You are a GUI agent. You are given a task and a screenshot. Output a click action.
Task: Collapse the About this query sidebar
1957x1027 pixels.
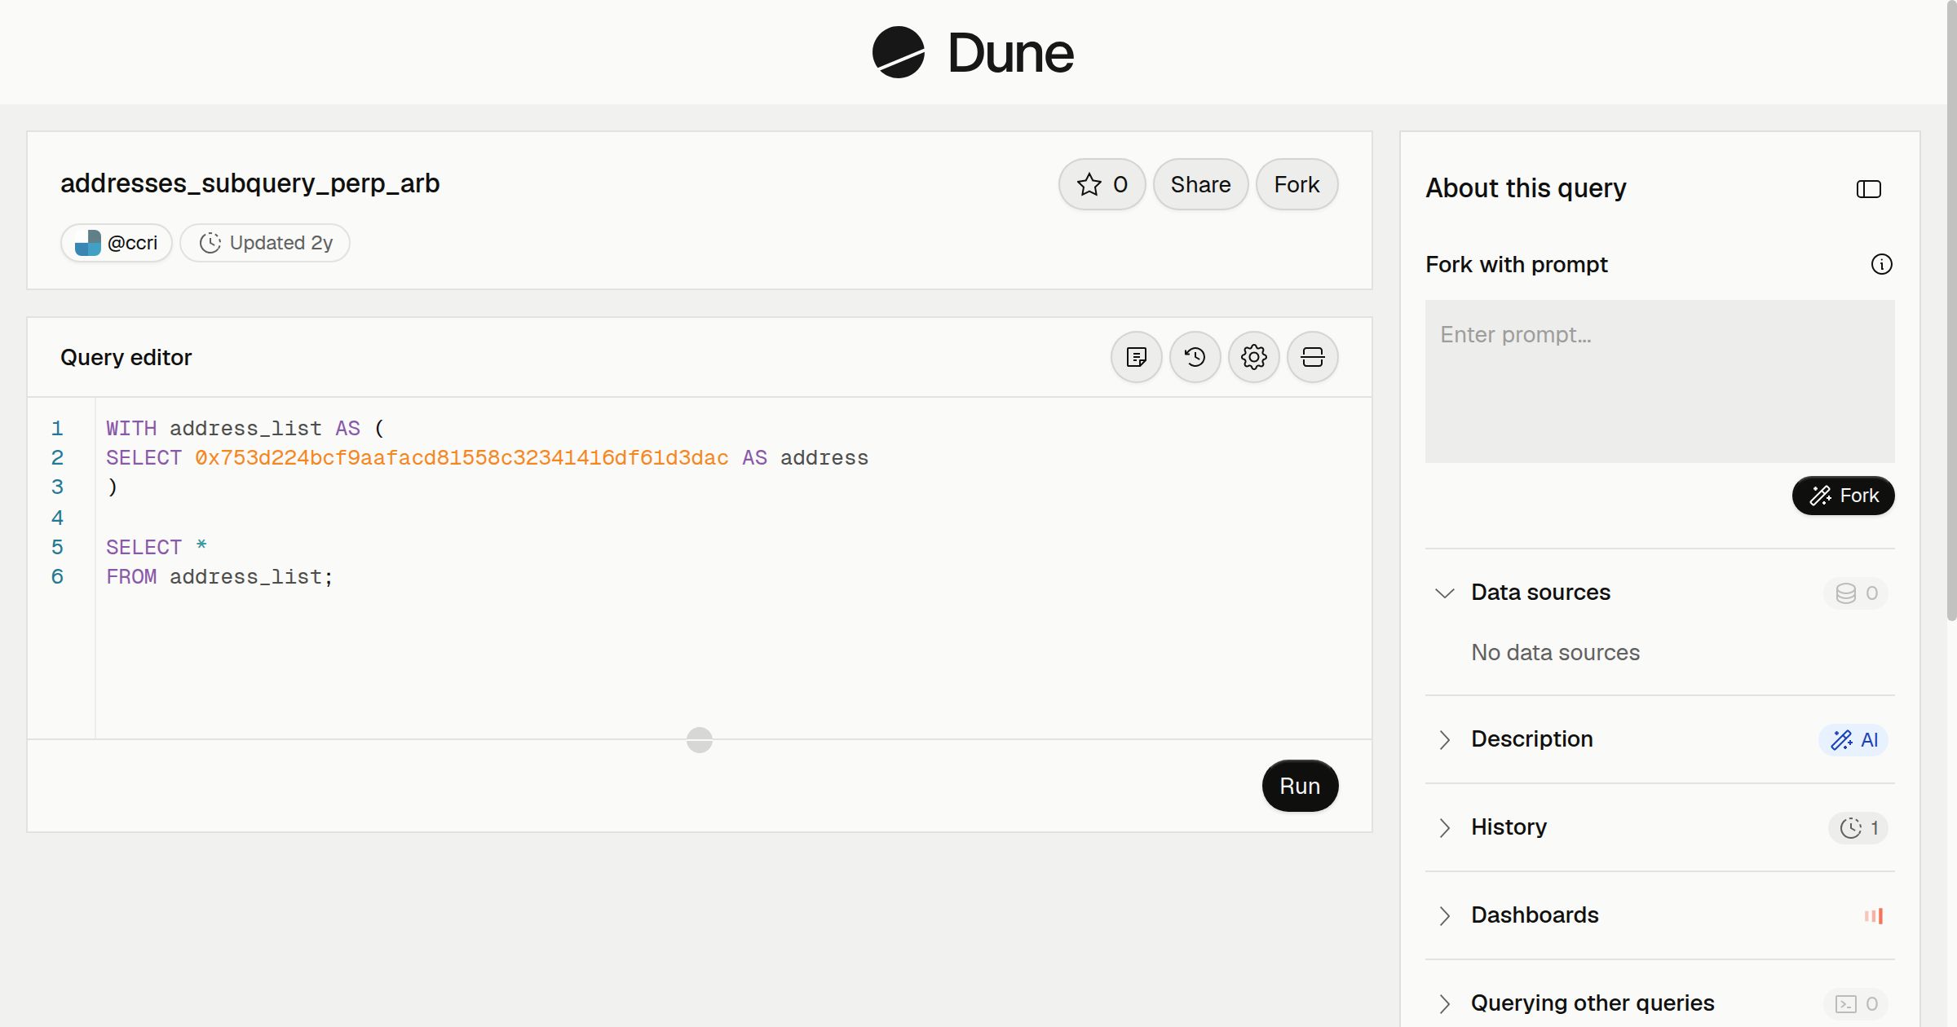(1869, 189)
